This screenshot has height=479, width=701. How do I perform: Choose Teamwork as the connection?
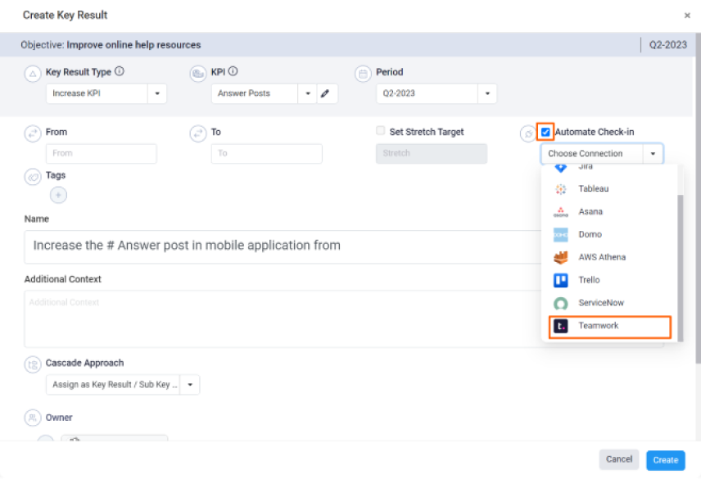pos(610,327)
